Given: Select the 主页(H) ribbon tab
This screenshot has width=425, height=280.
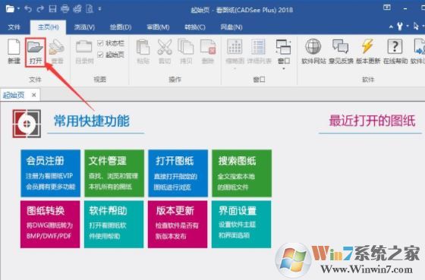Looking at the screenshot, I should [x=48, y=27].
